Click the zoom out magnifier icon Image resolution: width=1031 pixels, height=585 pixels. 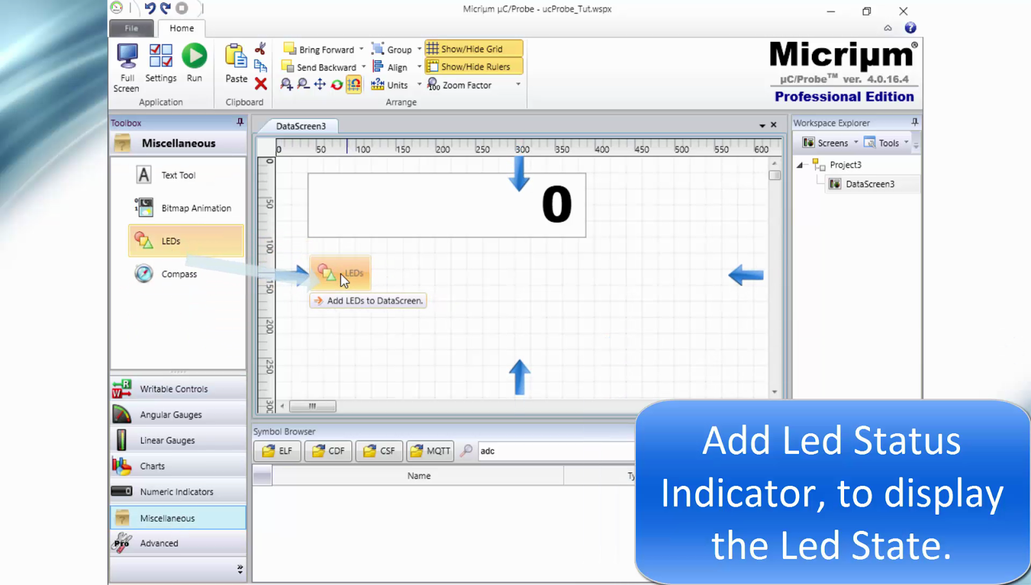click(x=302, y=84)
